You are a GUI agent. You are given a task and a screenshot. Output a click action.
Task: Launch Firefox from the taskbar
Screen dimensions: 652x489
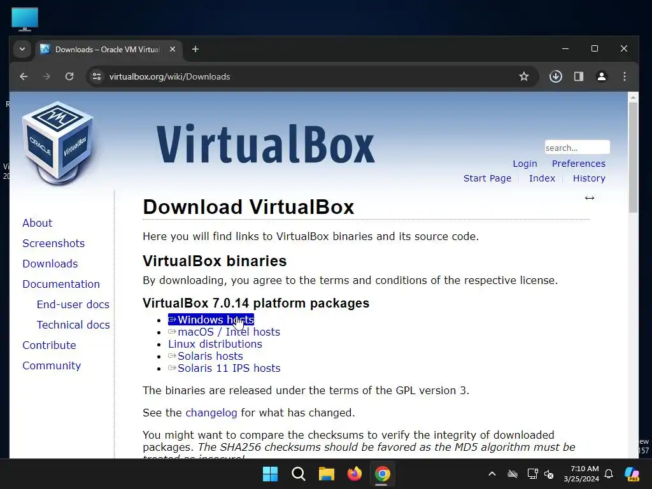(354, 474)
